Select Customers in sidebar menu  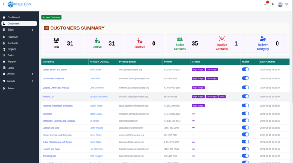point(19,23)
